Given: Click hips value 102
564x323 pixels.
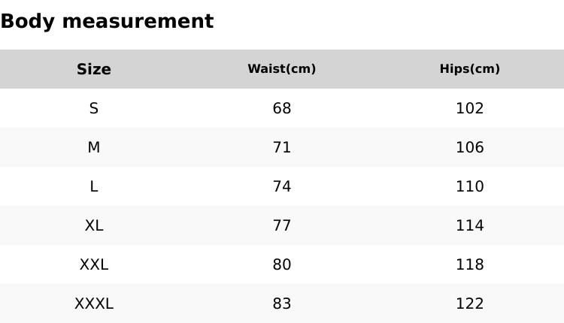Looking at the screenshot, I should 470,108.
